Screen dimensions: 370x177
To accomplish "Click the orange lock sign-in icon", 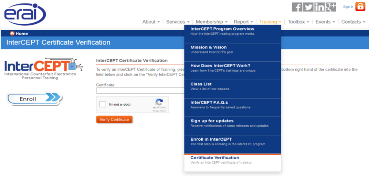I will (360, 7).
